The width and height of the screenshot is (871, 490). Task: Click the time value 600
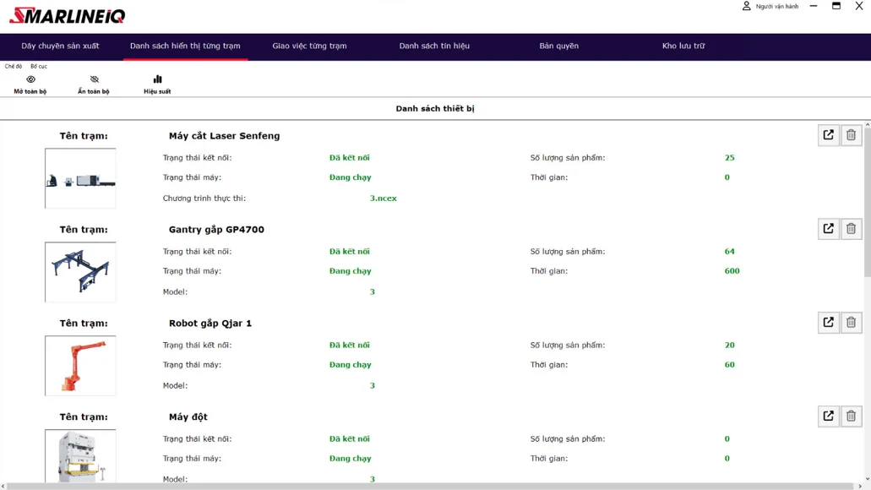(732, 271)
